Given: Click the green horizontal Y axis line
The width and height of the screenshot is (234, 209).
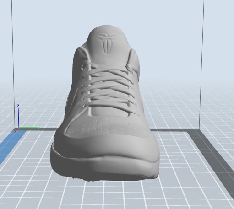Looking at the screenshot, I should (x=28, y=127).
